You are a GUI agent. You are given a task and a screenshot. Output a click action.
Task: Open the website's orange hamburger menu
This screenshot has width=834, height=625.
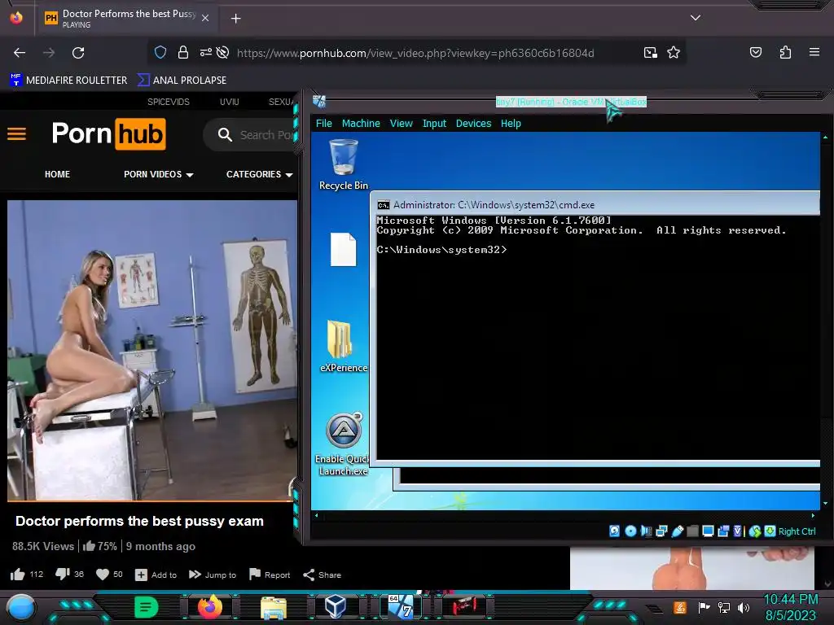tap(16, 134)
